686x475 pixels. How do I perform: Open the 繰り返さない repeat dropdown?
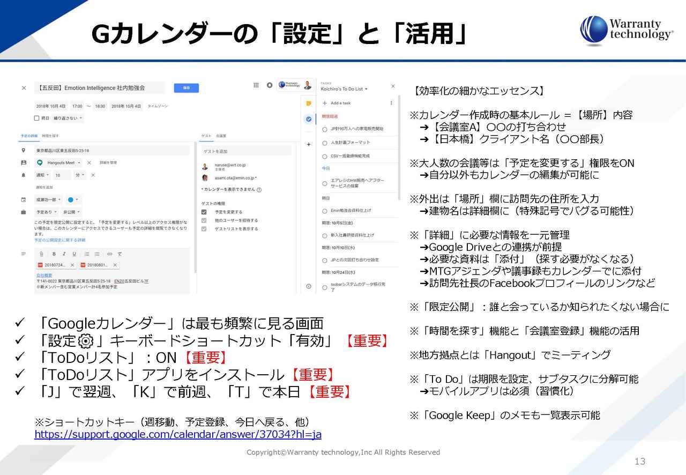(68, 118)
